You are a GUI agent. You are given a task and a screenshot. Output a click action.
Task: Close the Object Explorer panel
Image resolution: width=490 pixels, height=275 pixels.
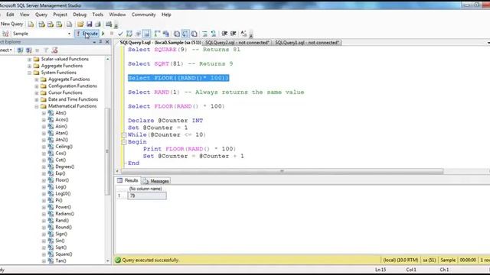(x=107, y=42)
